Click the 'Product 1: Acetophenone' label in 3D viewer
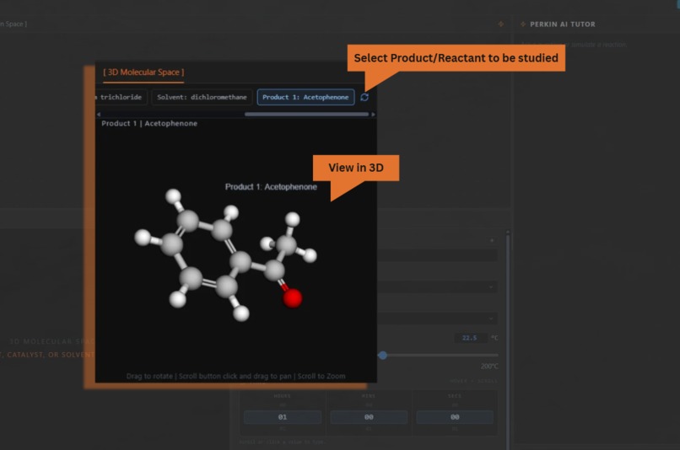Viewport: 680px width, 450px height. coord(271,187)
